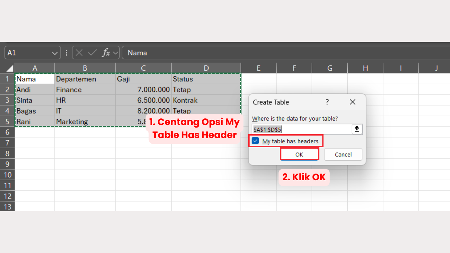Select the cell showing 8.200.000

pyautogui.click(x=155, y=111)
